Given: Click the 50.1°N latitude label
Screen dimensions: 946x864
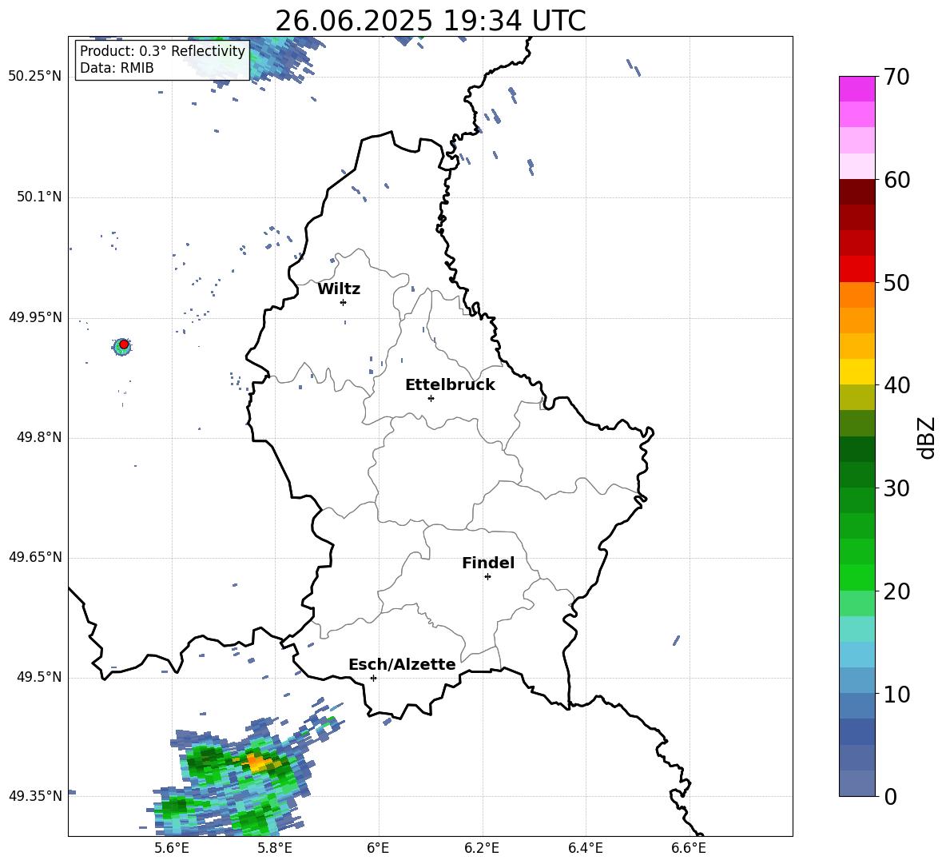Looking at the screenshot, I should (39, 197).
